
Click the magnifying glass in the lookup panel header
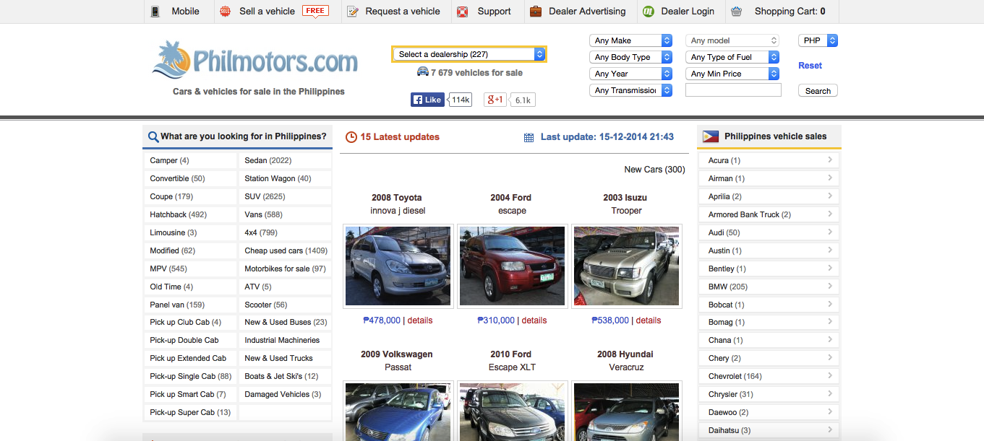(x=153, y=136)
